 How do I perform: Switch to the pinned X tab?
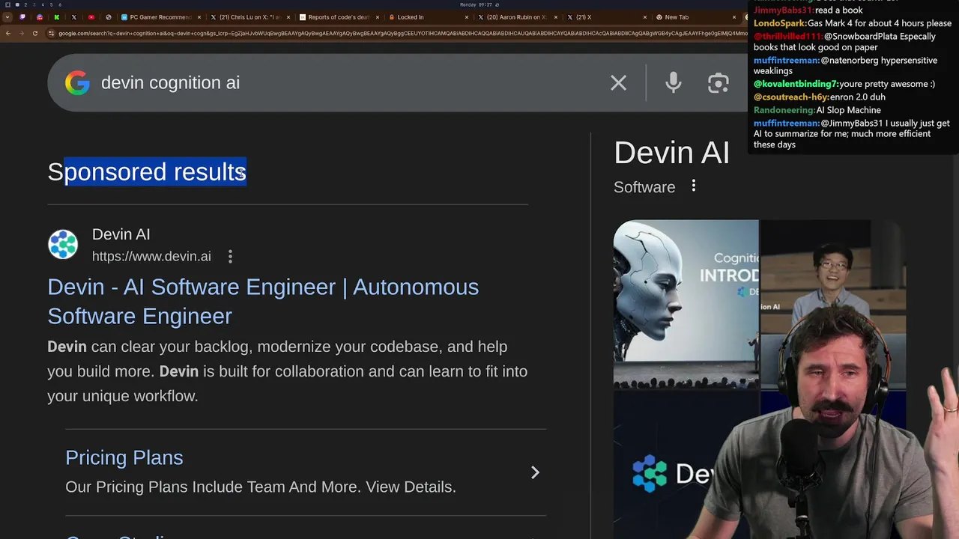click(x=74, y=17)
